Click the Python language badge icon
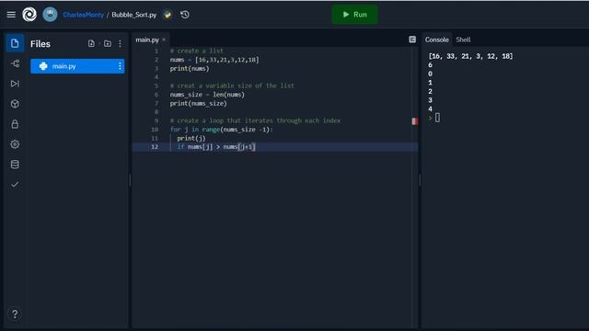Image resolution: width=589 pixels, height=331 pixels. [x=167, y=15]
